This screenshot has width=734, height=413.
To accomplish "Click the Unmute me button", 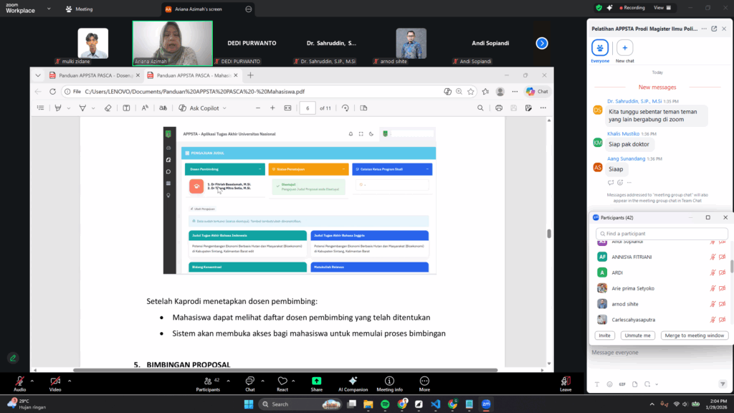I will coord(637,336).
